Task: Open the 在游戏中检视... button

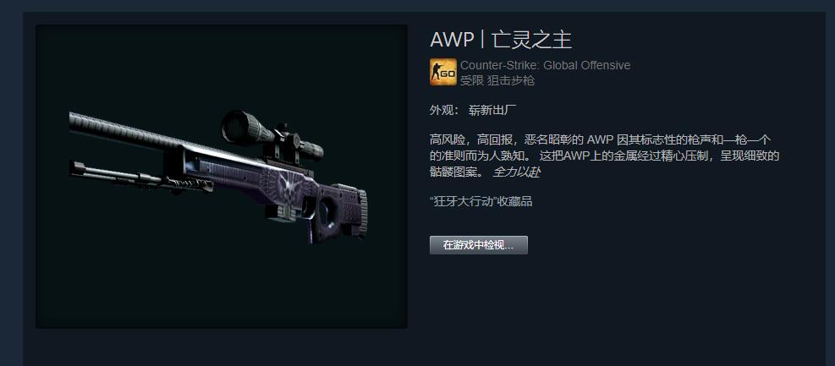Action: (478, 245)
